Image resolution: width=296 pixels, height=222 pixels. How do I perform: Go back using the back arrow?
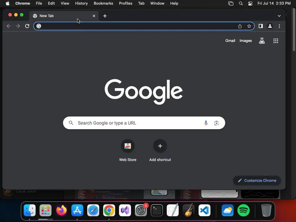(x=8, y=26)
